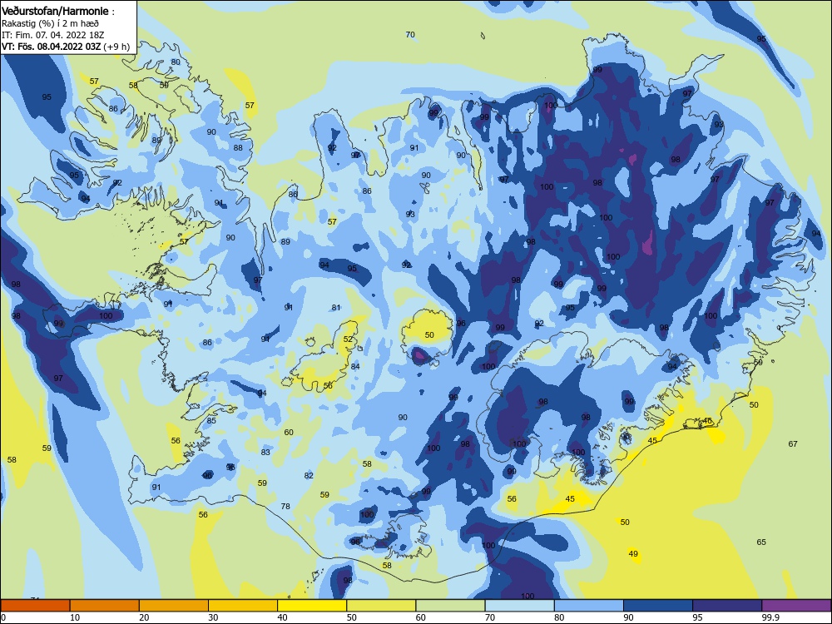Screen dimensions: 832x624
Task: Click the 30–40 golden legend swatch
Action: coord(243,606)
